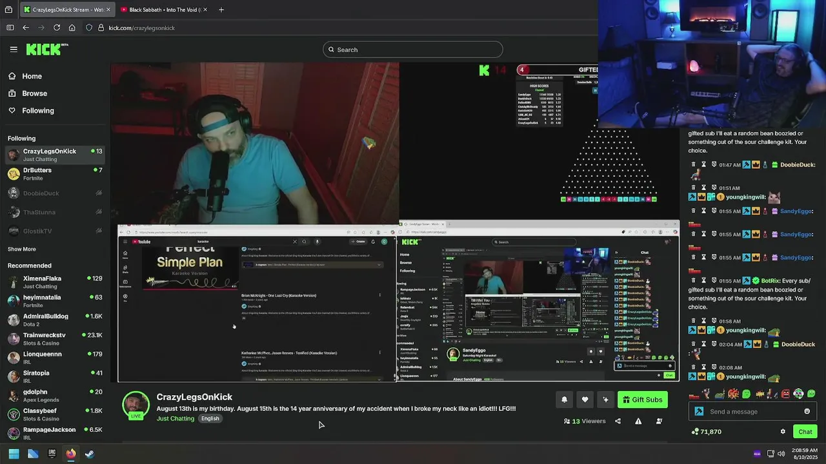826x464 pixels.
Task: Open the Kick hamburger menu
Action: [x=14, y=49]
